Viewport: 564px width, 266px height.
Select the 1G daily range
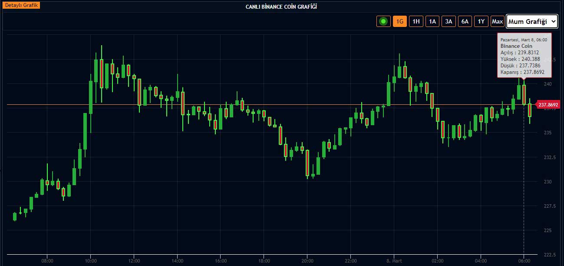400,21
